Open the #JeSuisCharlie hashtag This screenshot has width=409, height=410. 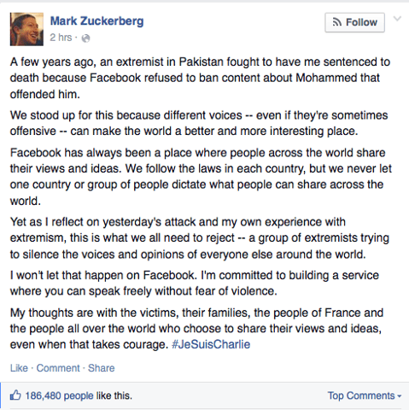click(x=211, y=344)
